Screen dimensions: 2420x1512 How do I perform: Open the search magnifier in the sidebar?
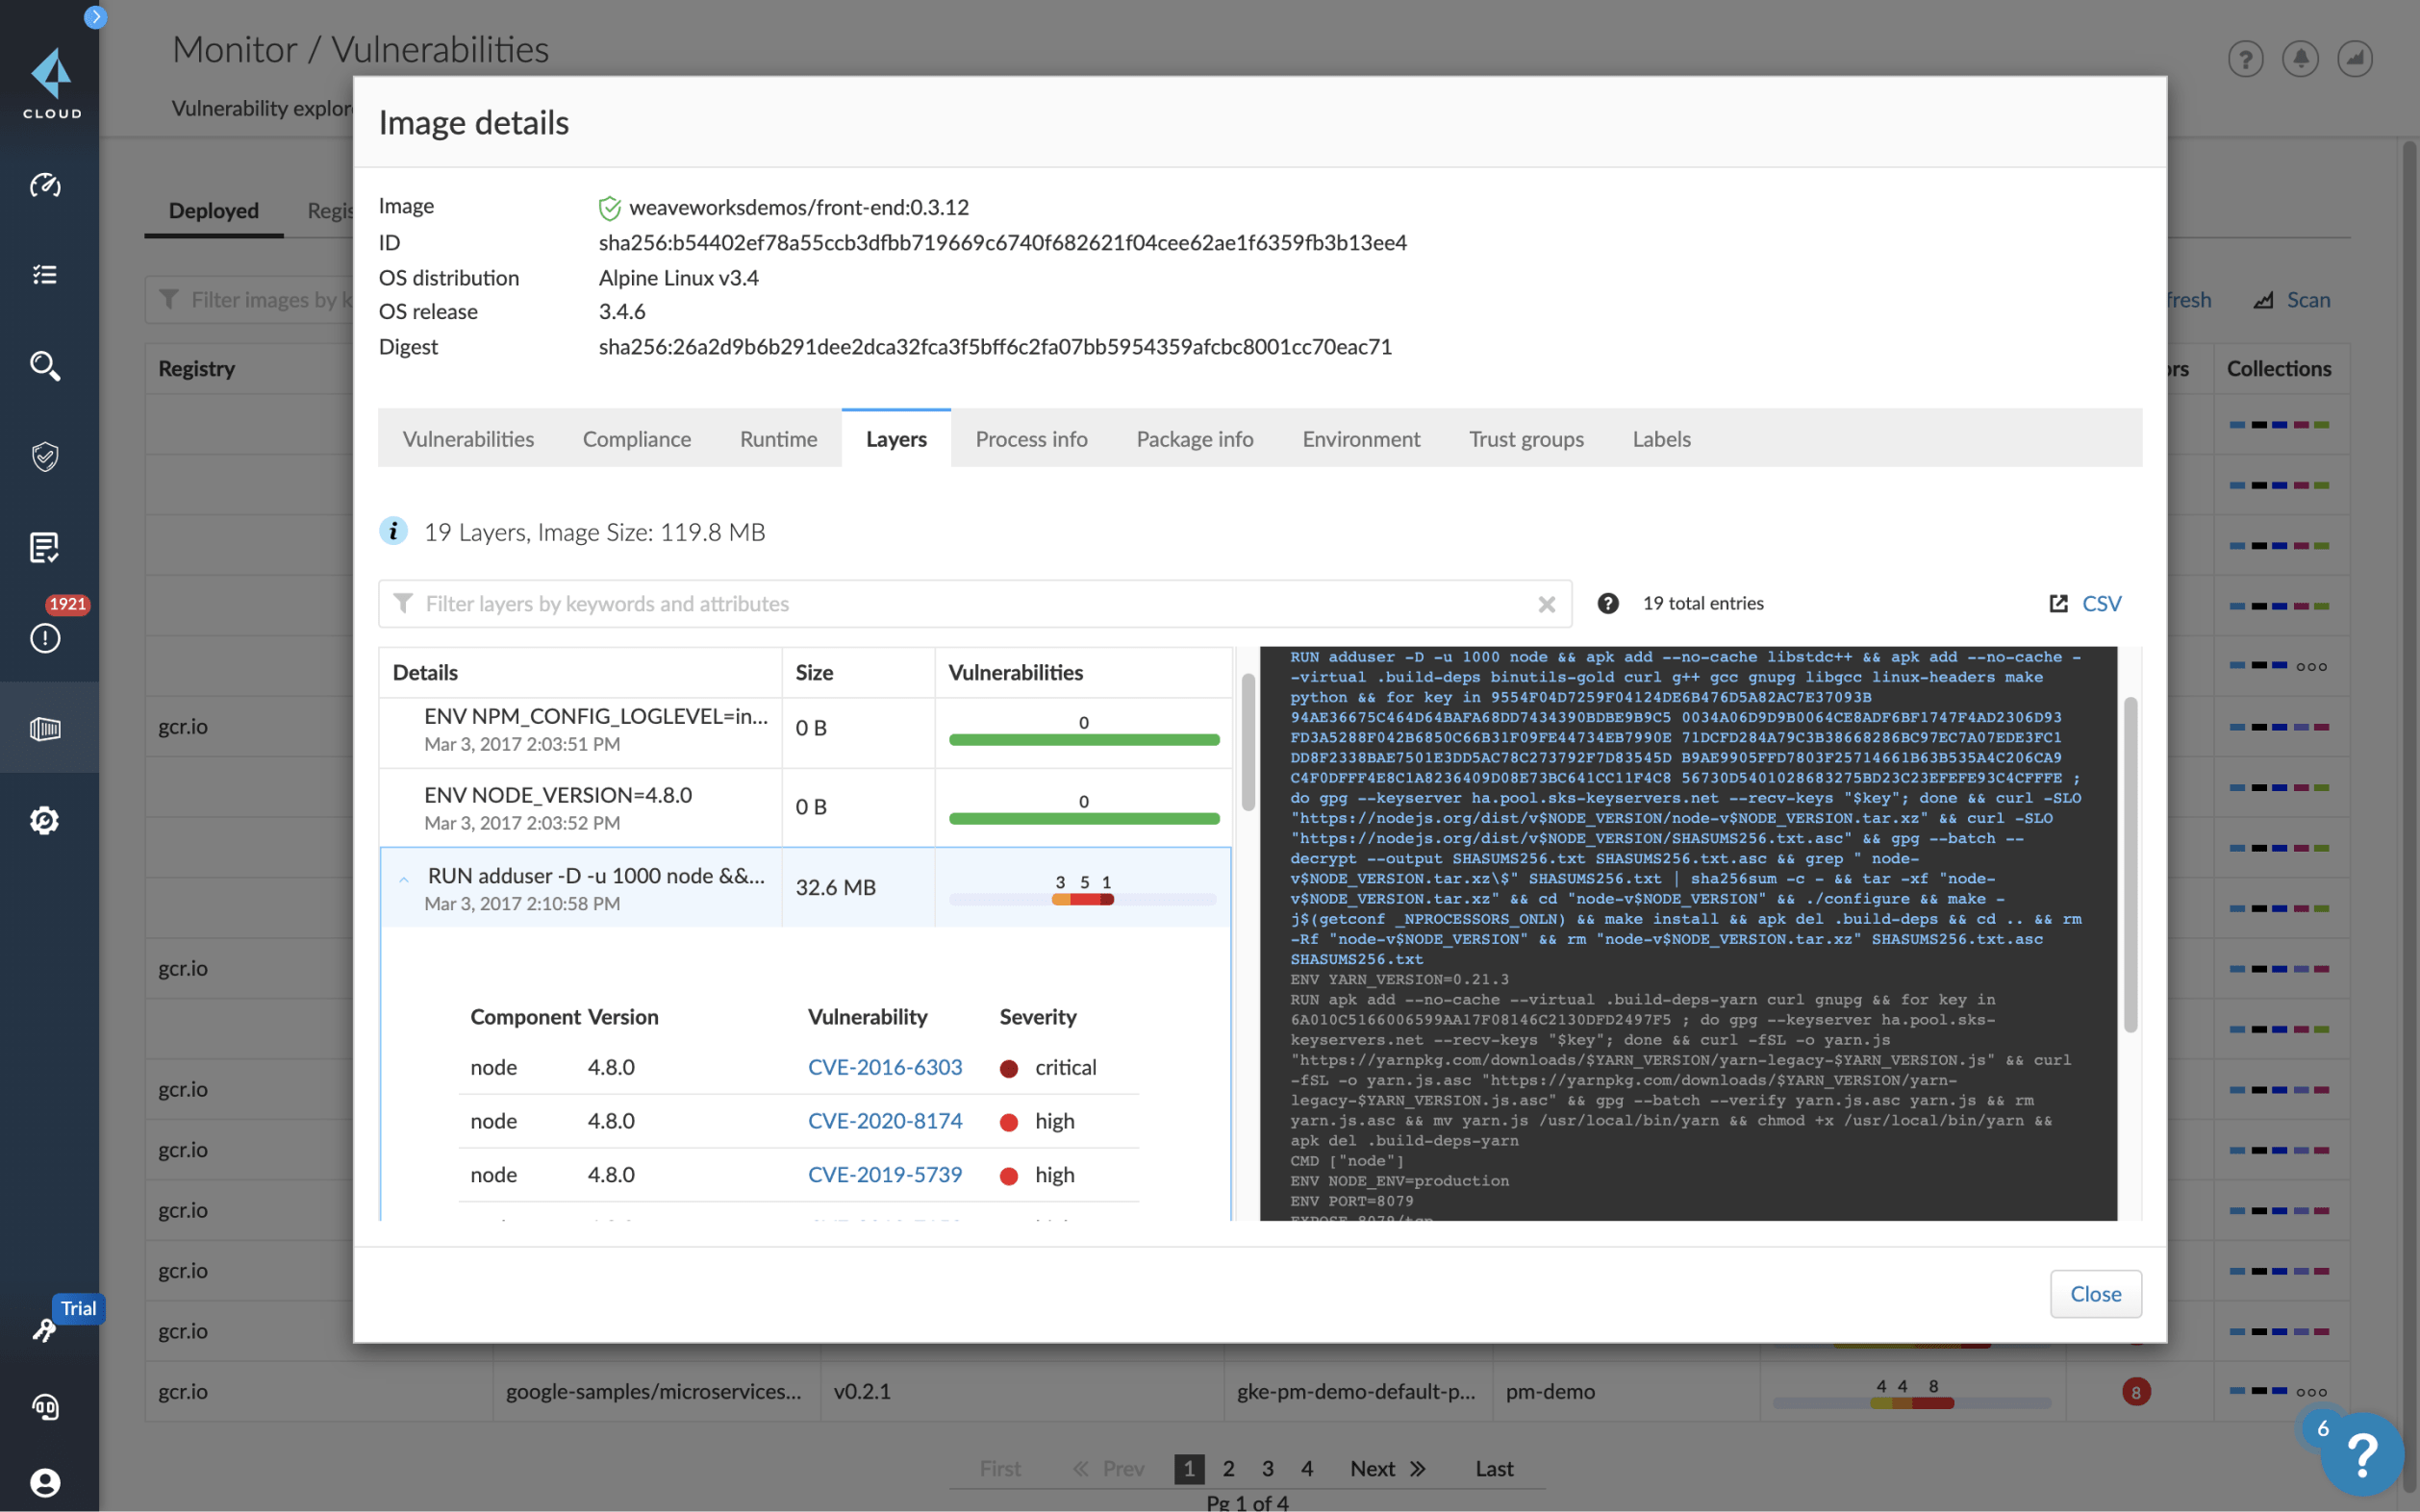(x=46, y=366)
